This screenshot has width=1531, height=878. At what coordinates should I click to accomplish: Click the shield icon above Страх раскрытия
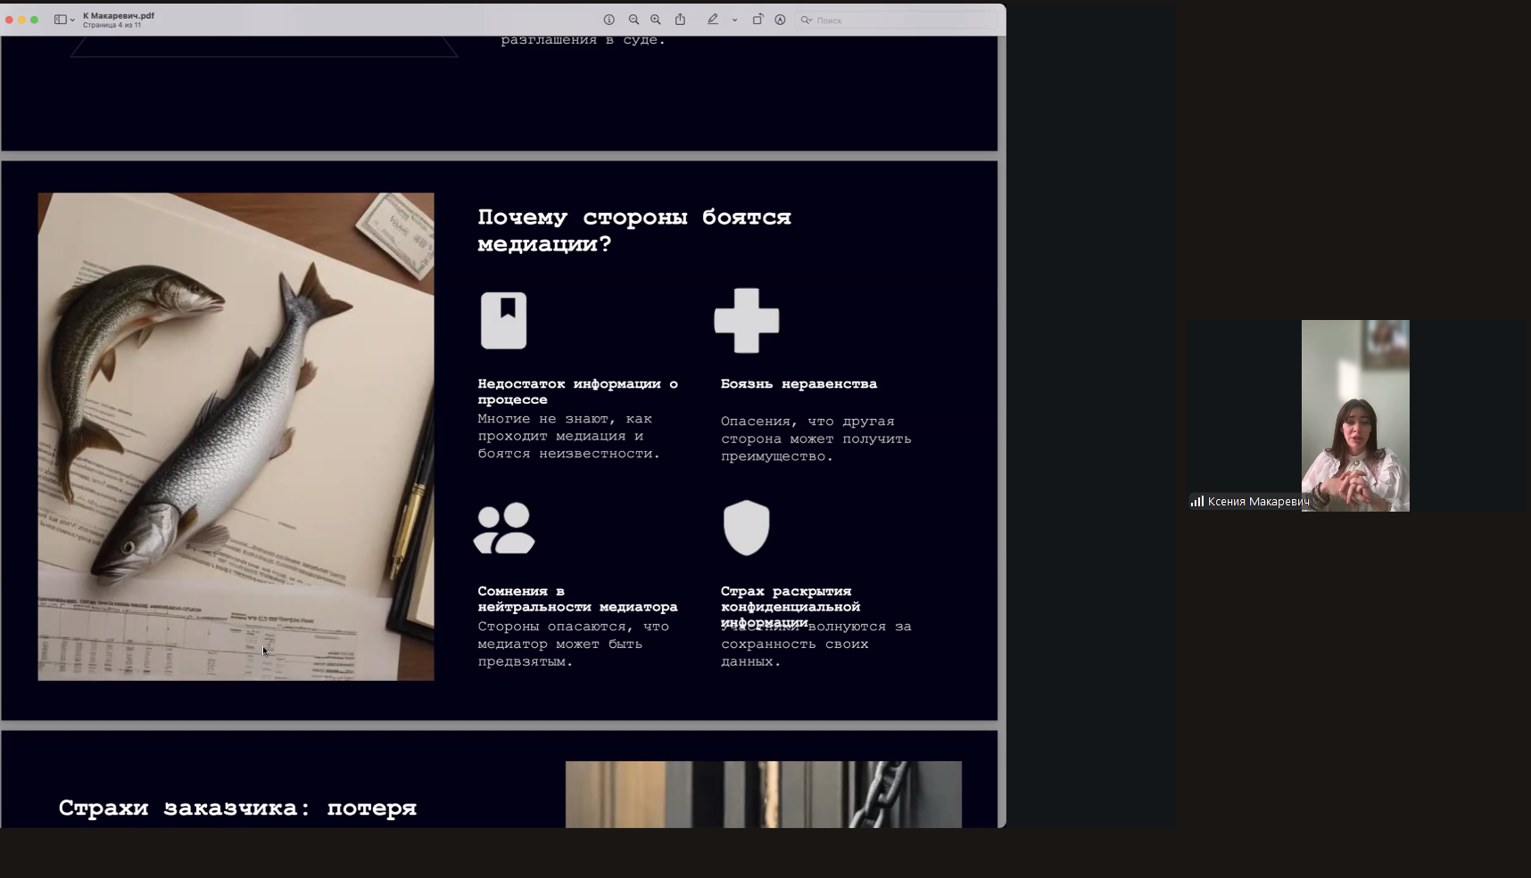pos(747,528)
